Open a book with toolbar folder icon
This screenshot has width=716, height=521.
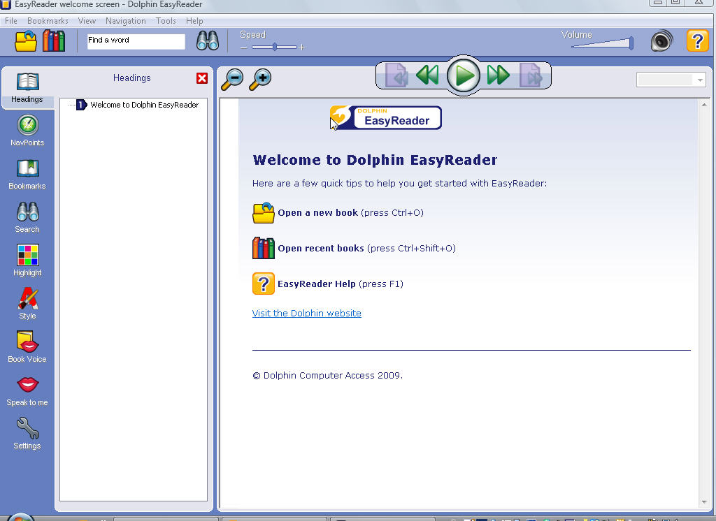point(26,41)
